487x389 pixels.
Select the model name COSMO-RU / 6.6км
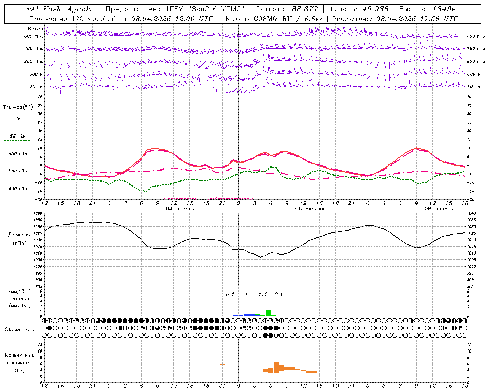288,19
